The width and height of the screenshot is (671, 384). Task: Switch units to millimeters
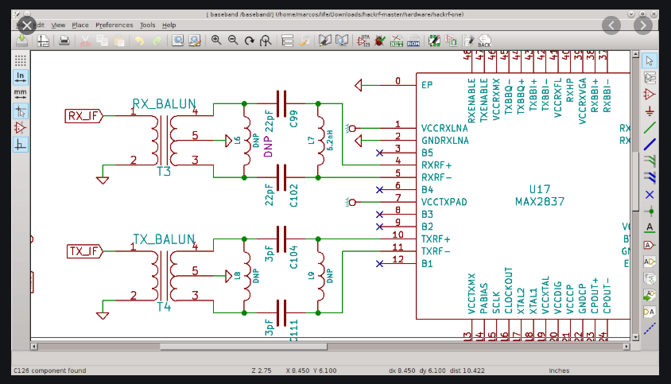(20, 94)
